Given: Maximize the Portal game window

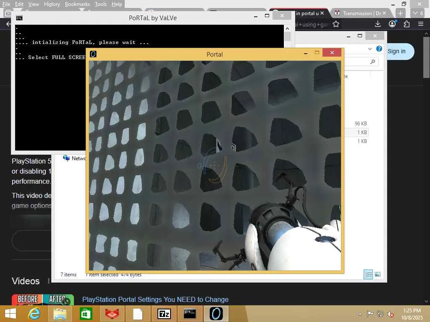Looking at the screenshot, I should (317, 53).
